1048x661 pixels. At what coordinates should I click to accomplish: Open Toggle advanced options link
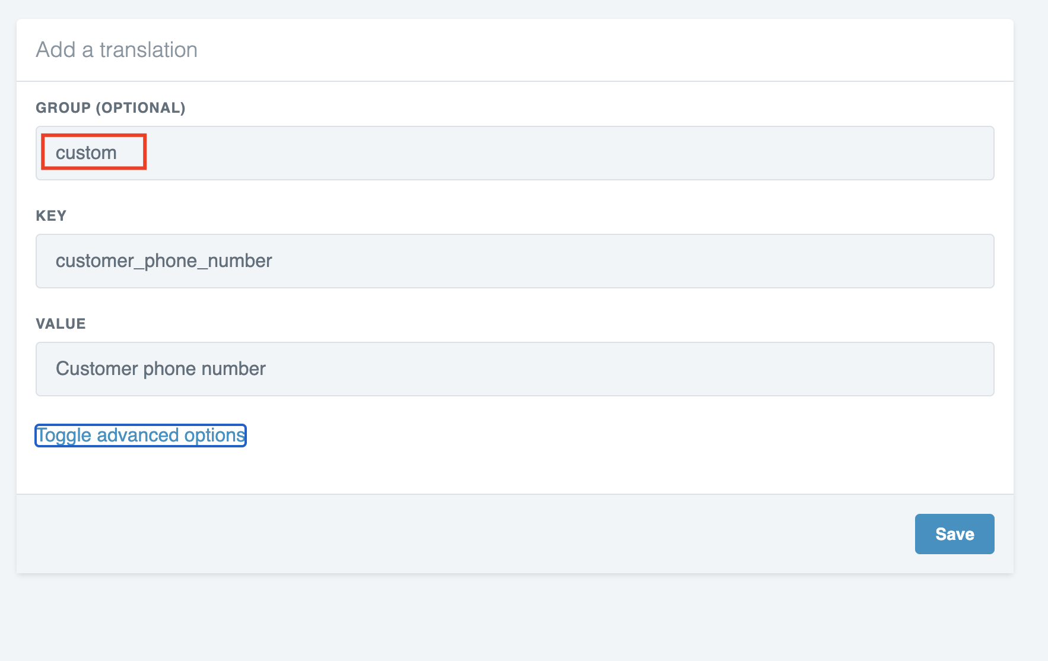coord(141,436)
